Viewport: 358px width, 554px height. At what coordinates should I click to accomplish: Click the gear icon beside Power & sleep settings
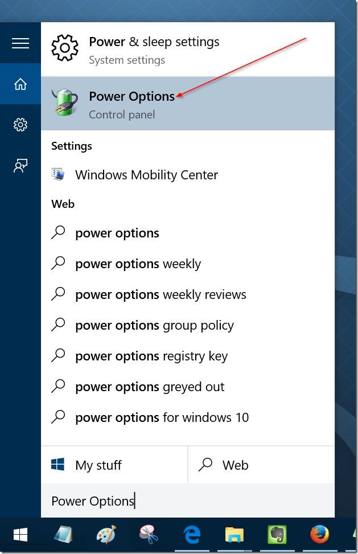click(x=64, y=48)
